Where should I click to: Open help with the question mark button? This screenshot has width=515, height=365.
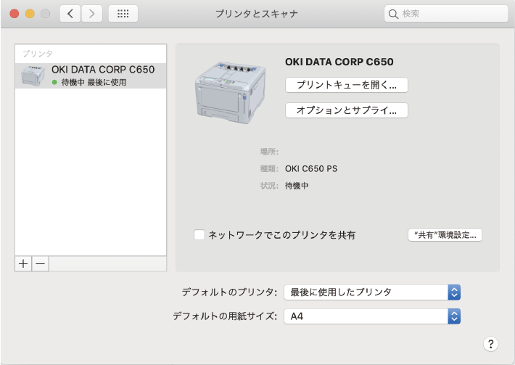point(490,344)
